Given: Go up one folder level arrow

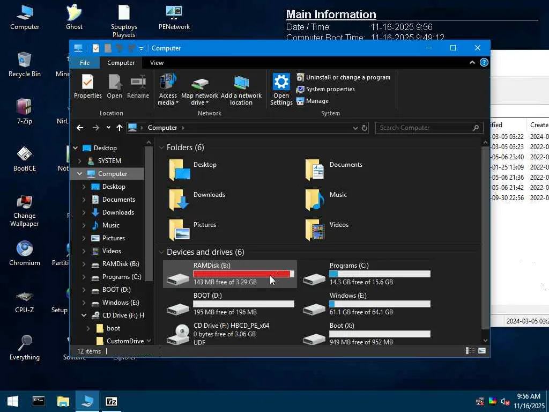Looking at the screenshot, I should [x=119, y=128].
